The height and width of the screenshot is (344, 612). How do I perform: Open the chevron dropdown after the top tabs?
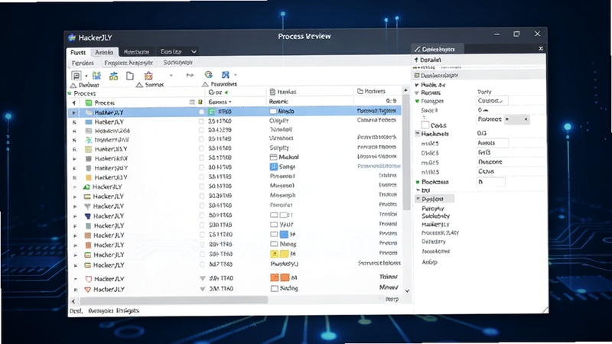194,51
